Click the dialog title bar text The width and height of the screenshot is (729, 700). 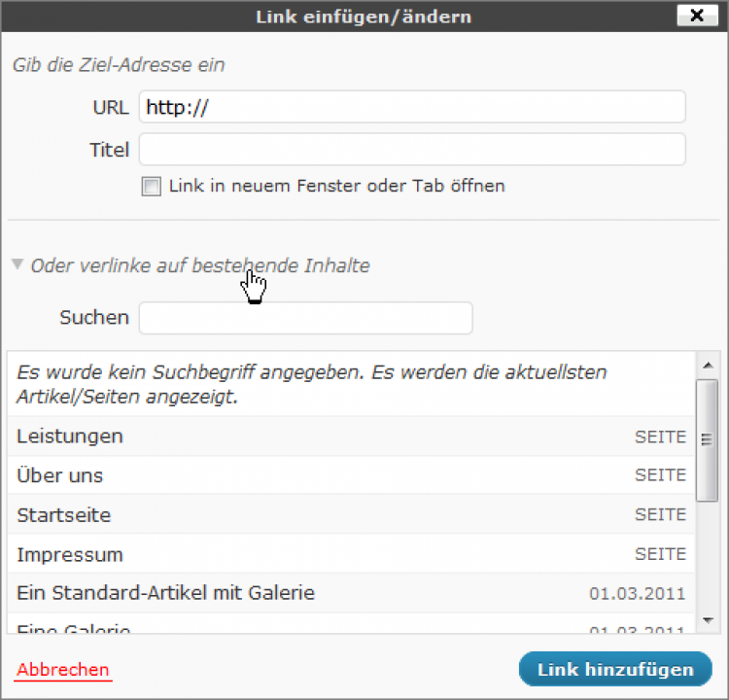click(363, 17)
